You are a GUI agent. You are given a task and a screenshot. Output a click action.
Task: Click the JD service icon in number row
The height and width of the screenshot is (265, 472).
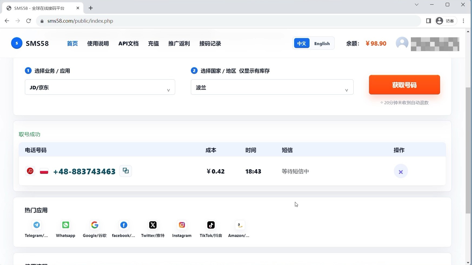click(30, 171)
